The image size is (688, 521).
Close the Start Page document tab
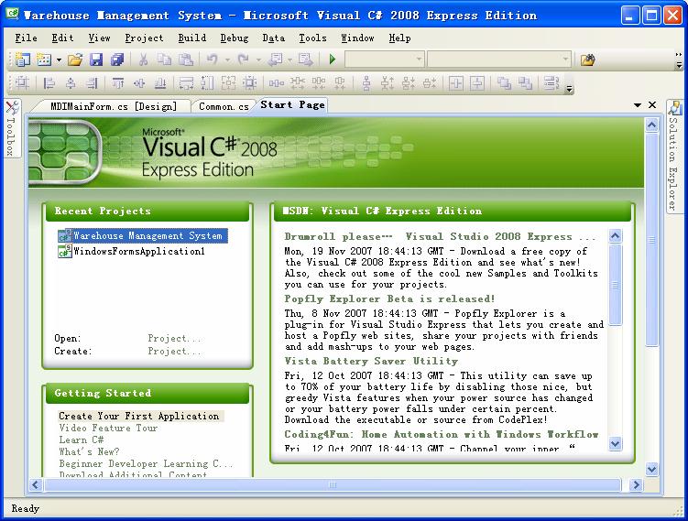pos(652,105)
